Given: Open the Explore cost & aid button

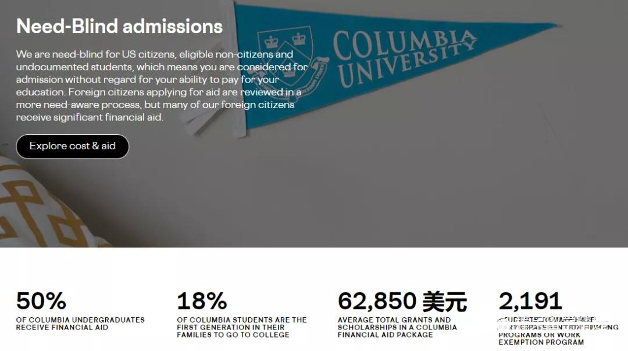Looking at the screenshot, I should [73, 146].
